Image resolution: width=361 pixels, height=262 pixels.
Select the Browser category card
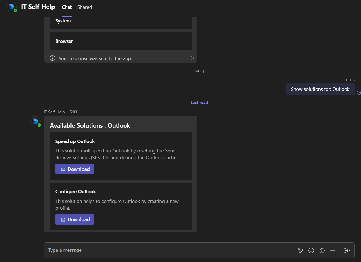click(121, 41)
